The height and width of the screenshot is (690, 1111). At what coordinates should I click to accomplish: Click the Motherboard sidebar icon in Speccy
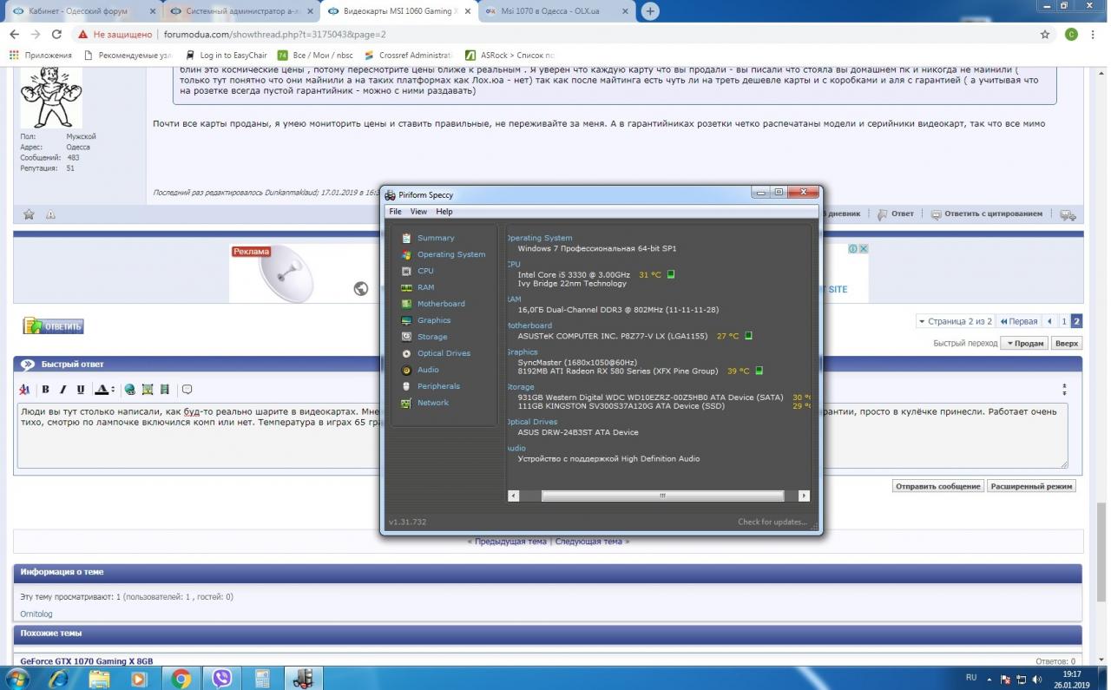click(x=406, y=304)
